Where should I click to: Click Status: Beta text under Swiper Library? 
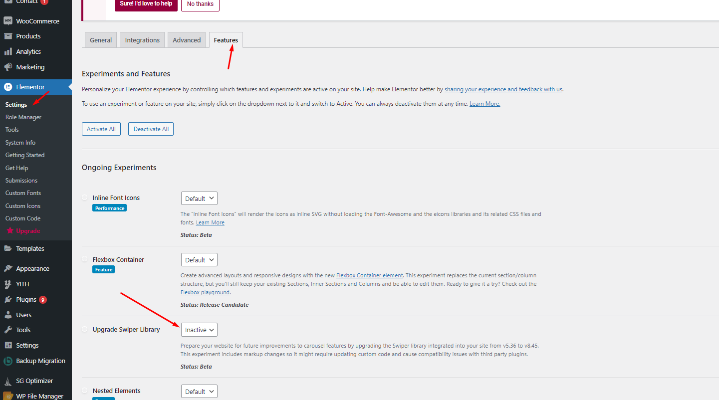click(196, 367)
